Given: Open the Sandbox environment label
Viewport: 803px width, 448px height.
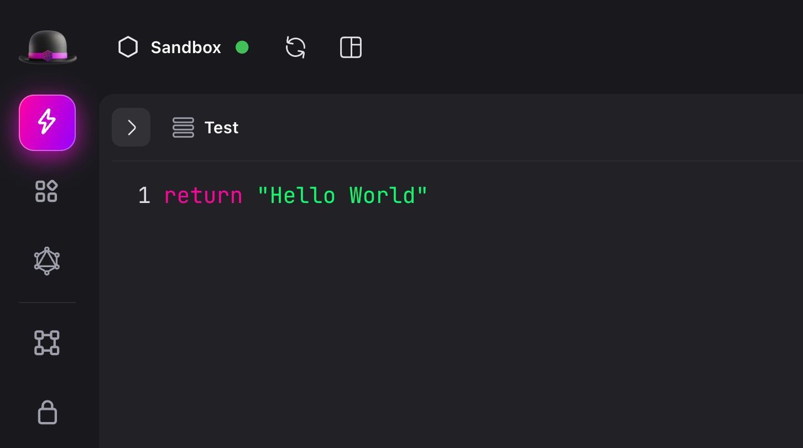Looking at the screenshot, I should [186, 48].
